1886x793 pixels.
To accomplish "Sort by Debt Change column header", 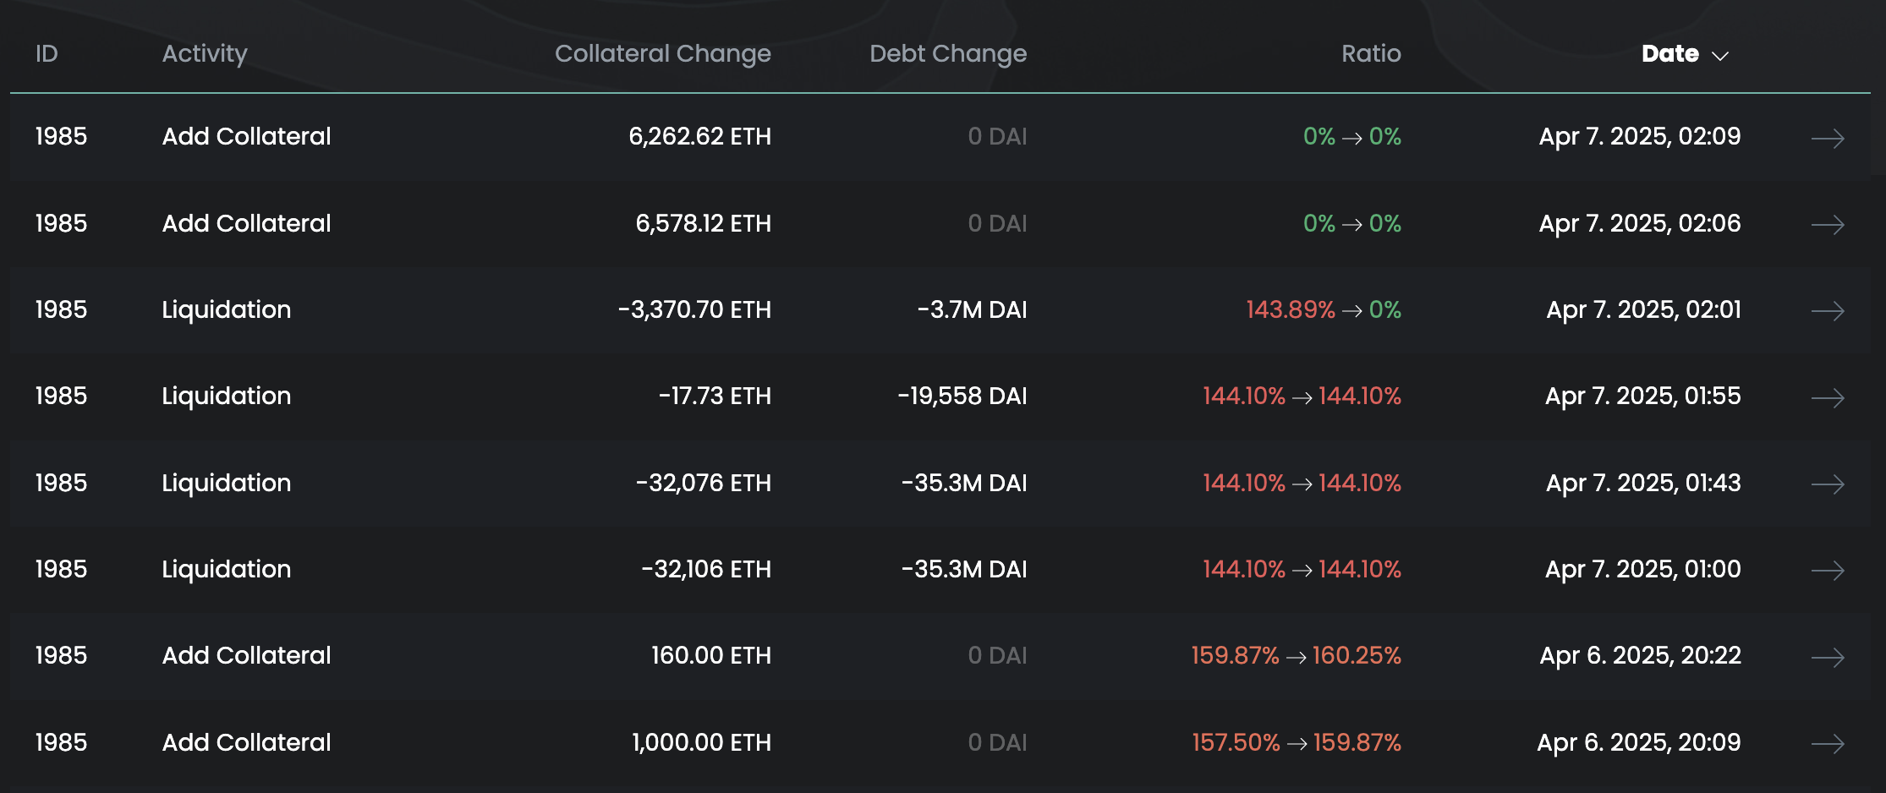I will point(947,54).
